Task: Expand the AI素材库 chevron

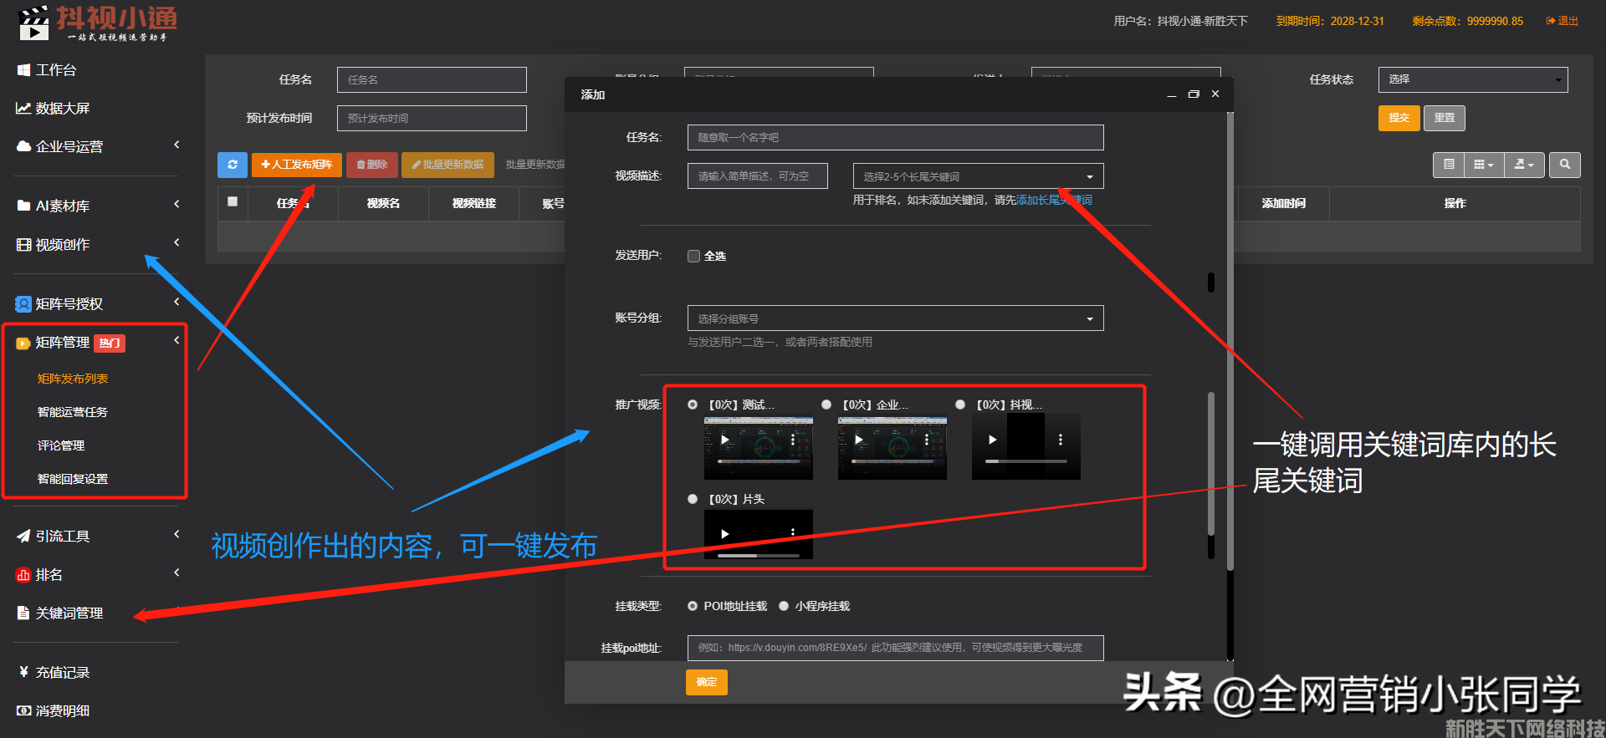Action: point(176,204)
